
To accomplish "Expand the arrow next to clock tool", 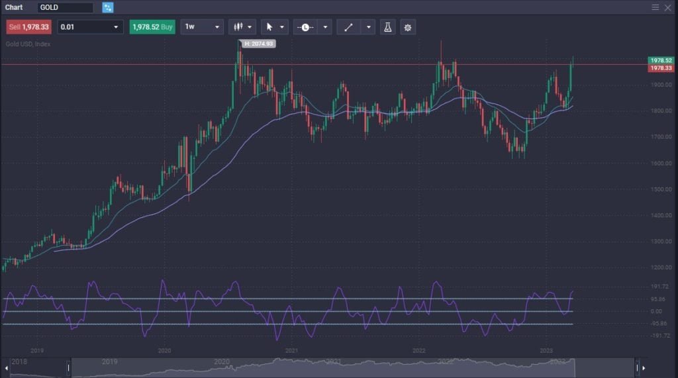I will pyautogui.click(x=325, y=27).
